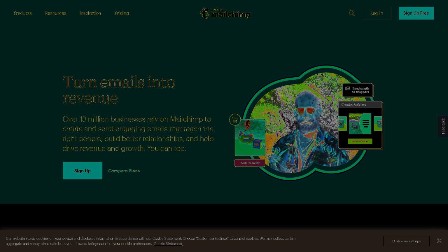Click the shopping cart icon in hero image
Screen dimensions: 448x252
point(235,120)
